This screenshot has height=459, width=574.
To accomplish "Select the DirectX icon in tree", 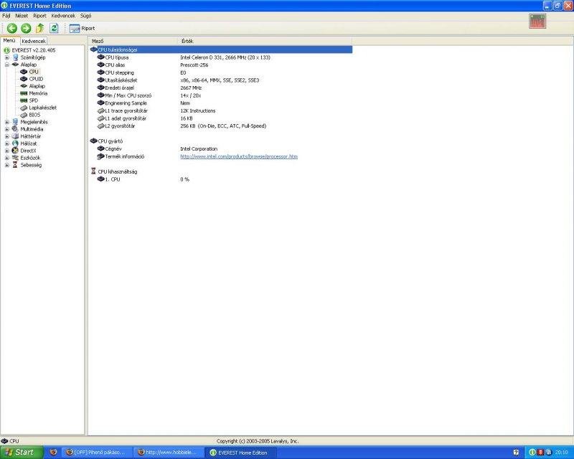I will click(15, 151).
